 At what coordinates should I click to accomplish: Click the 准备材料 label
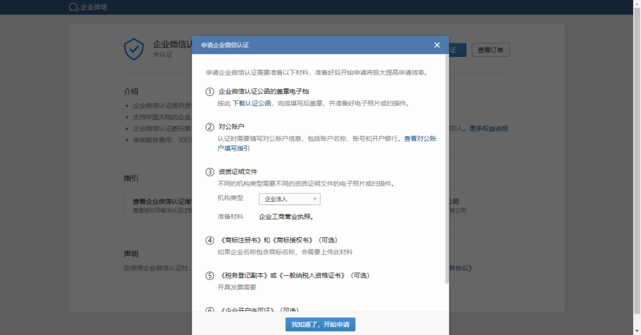point(230,216)
